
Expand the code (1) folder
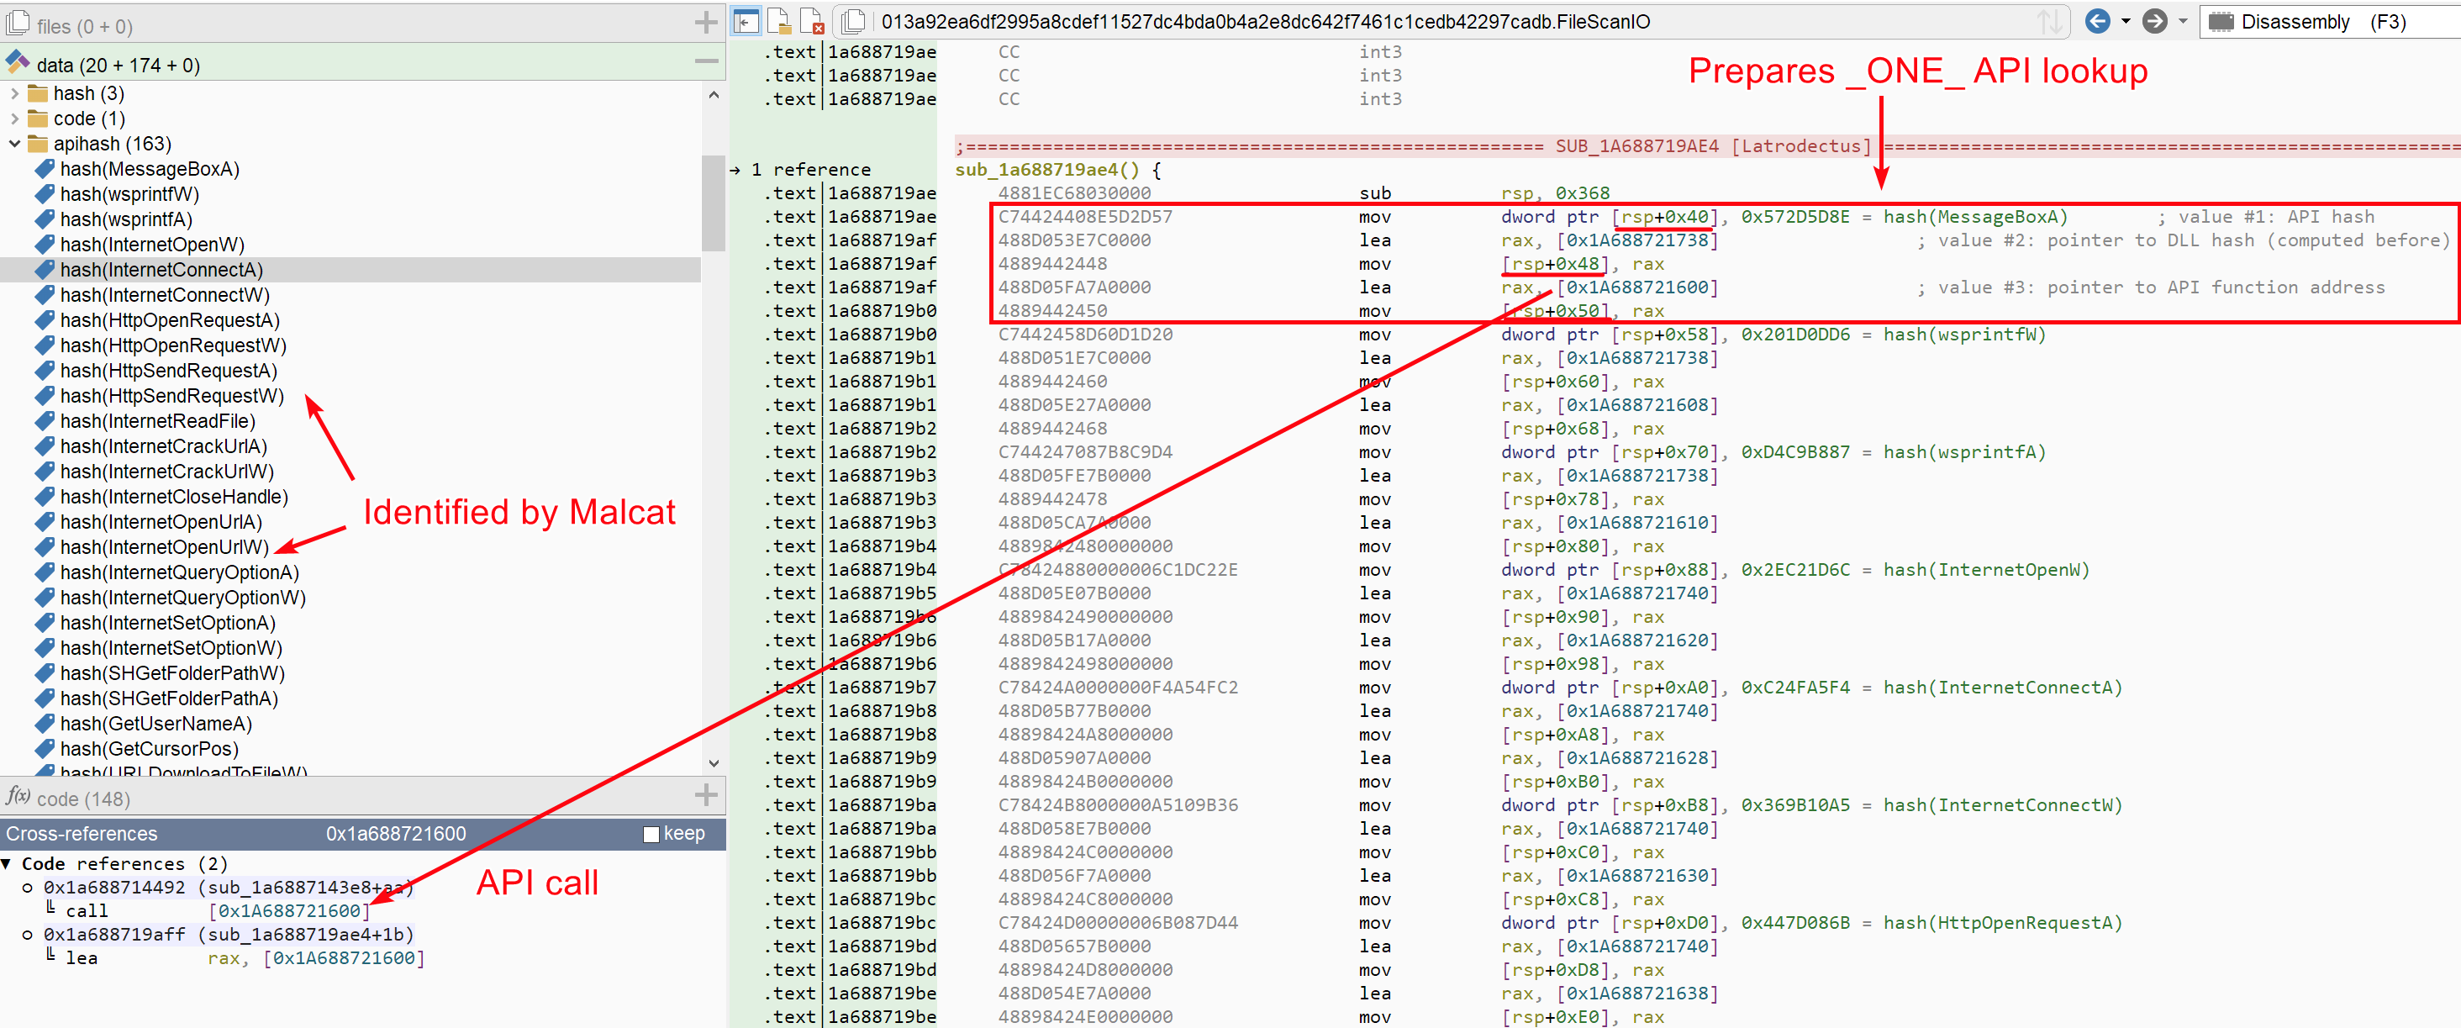coord(14,119)
